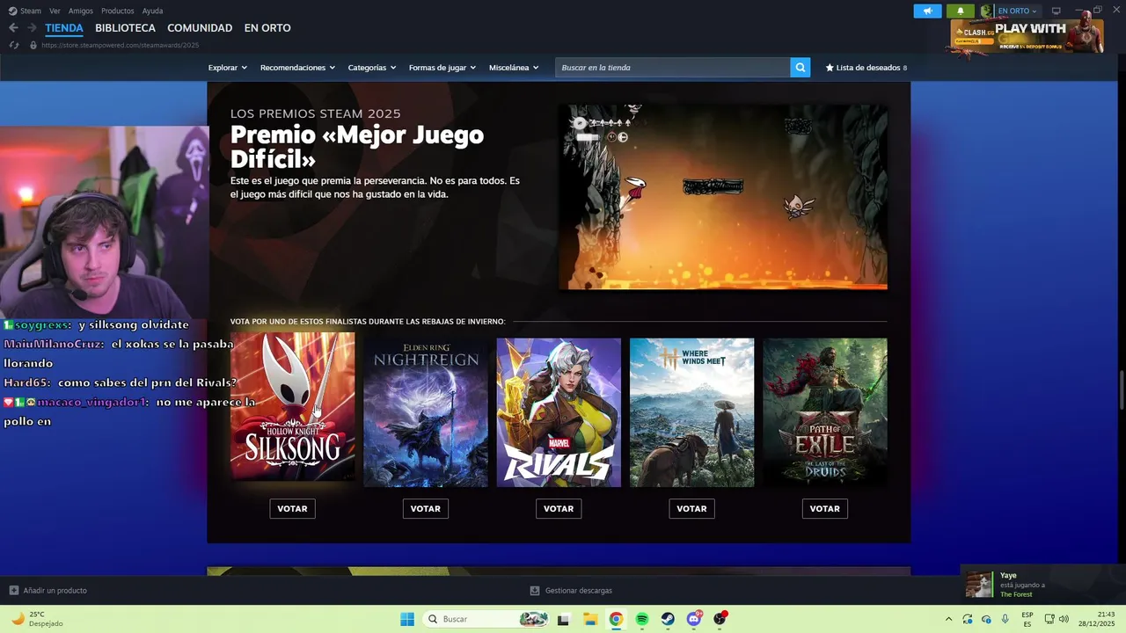
Task: Open Spotify from the taskbar
Action: pyautogui.click(x=642, y=619)
